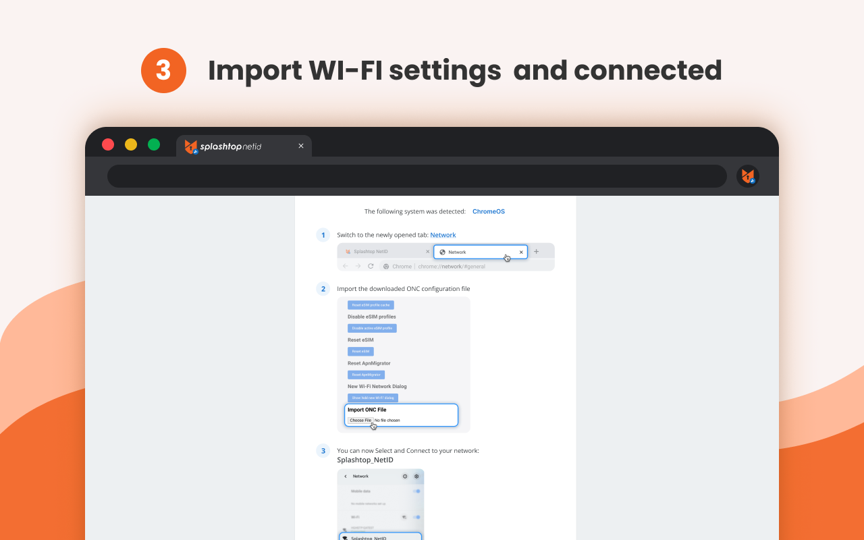
Task: Click 'The following system was detected:' text
Action: (415, 211)
